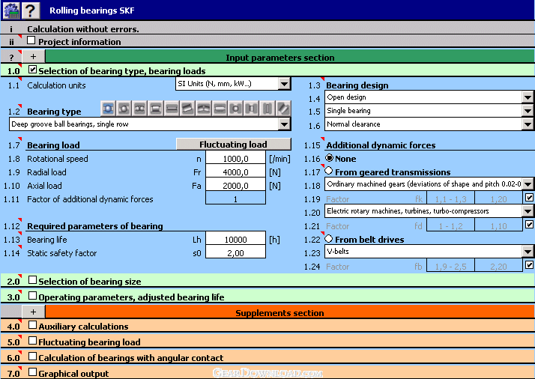The width and height of the screenshot is (535, 379).
Task: Toggle checkbox beside fd factor row
Action: pyautogui.click(x=529, y=225)
